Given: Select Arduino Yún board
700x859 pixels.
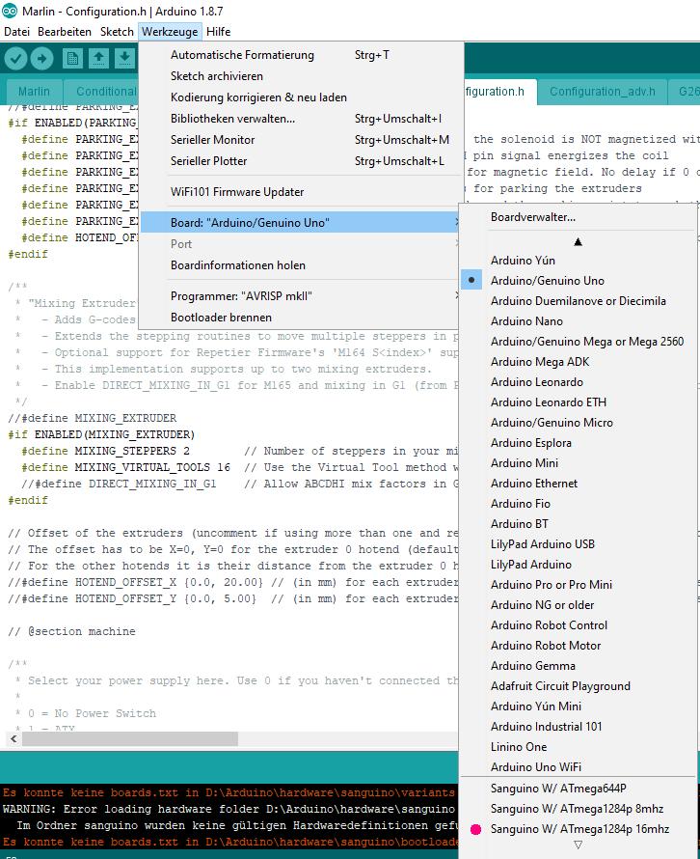Looking at the screenshot, I should click(x=578, y=261).
